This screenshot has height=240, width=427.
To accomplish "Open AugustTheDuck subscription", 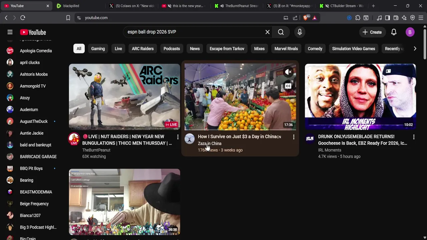I will [32, 121].
